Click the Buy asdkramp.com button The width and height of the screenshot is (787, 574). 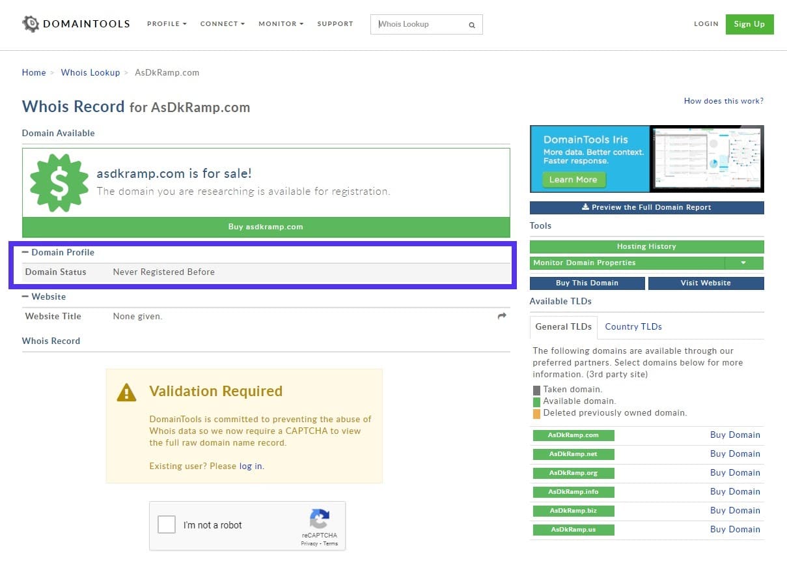[266, 227]
